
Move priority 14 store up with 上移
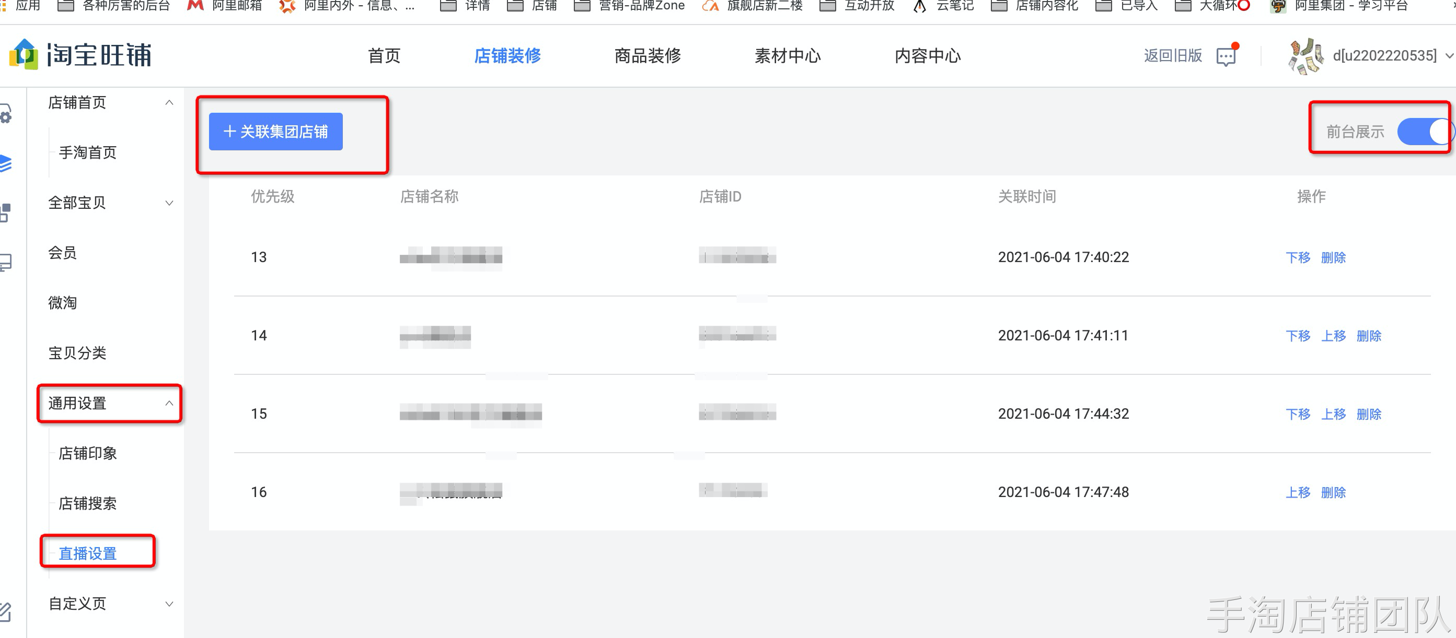[x=1333, y=336]
